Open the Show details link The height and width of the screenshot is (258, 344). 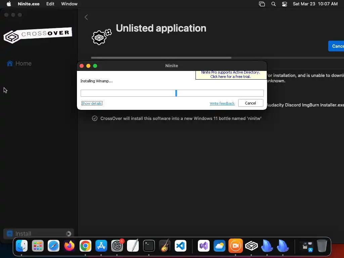92,103
